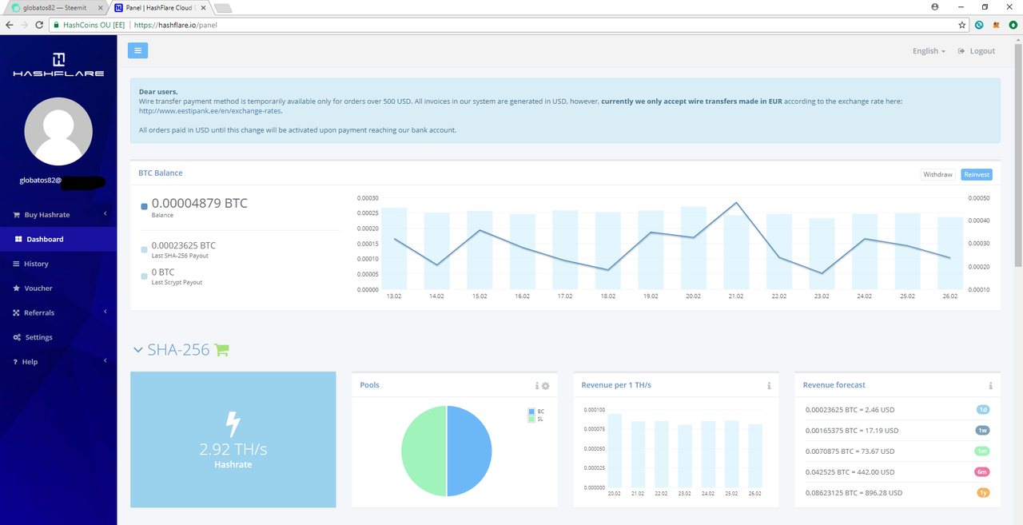Click the 1y revenue forecast badge
Viewport: 1023px width, 525px height.
[x=983, y=492]
